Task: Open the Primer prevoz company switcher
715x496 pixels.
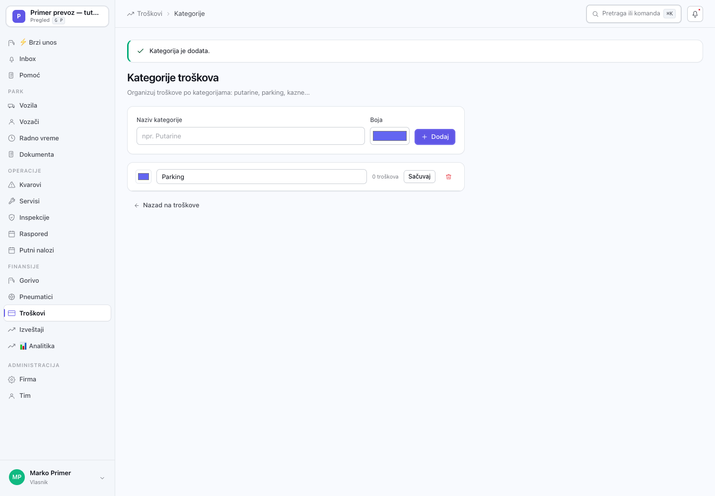Action: tap(57, 16)
